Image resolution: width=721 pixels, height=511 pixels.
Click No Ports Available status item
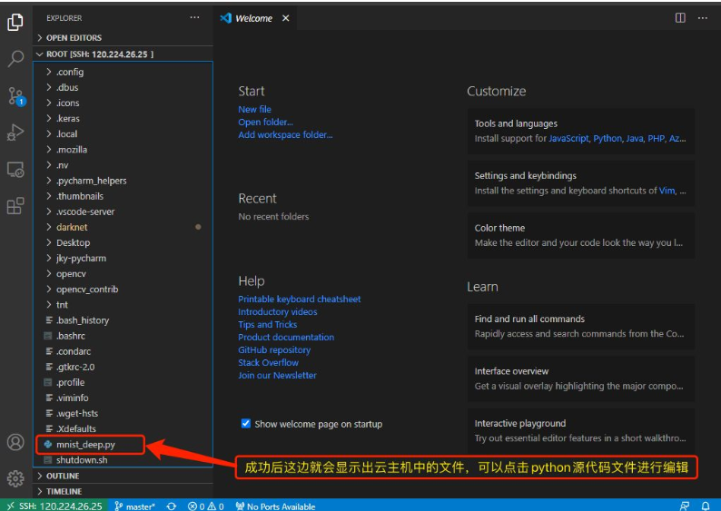click(275, 506)
